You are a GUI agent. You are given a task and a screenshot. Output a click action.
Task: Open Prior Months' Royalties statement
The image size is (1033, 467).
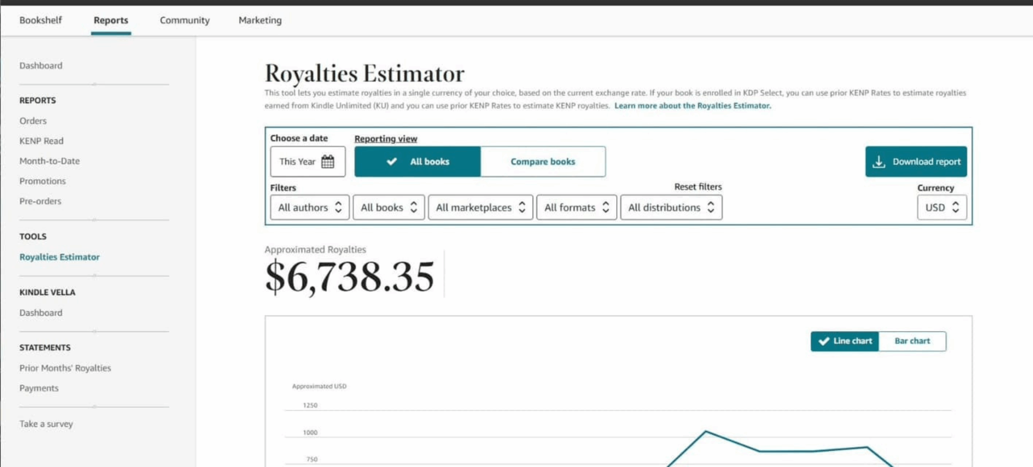[x=65, y=368]
